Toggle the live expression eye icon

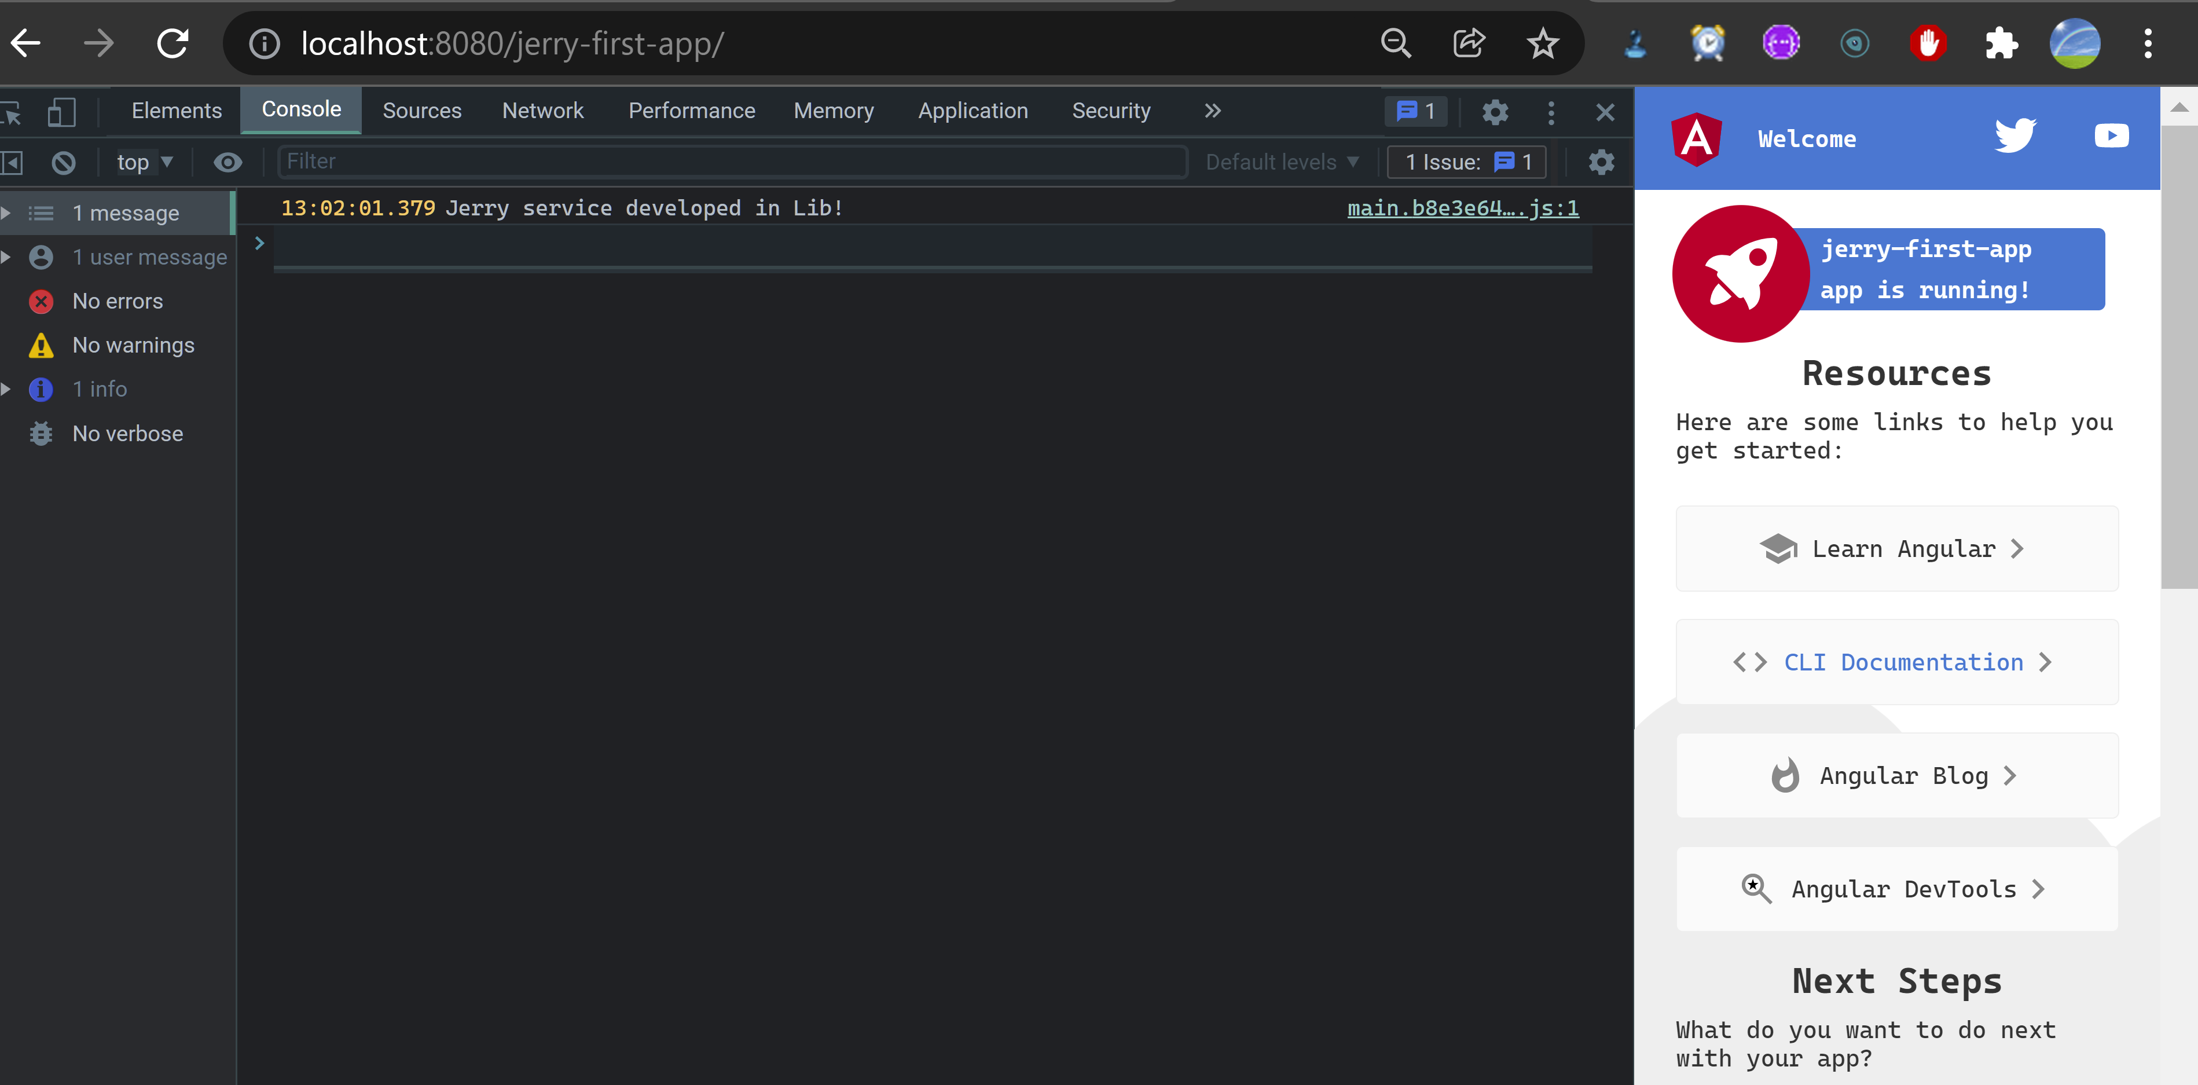pyautogui.click(x=227, y=162)
